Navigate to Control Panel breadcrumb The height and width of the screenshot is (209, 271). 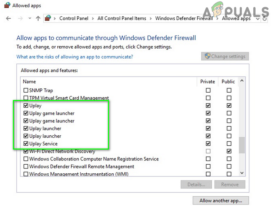tap(74, 18)
